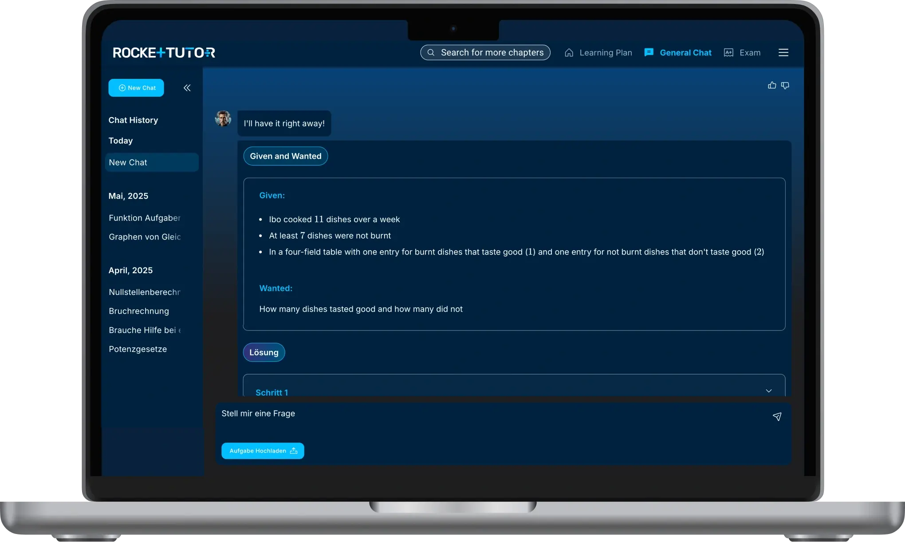Screen dimensions: 905x542
Task: Switch to the General Chat tab
Action: pos(678,53)
